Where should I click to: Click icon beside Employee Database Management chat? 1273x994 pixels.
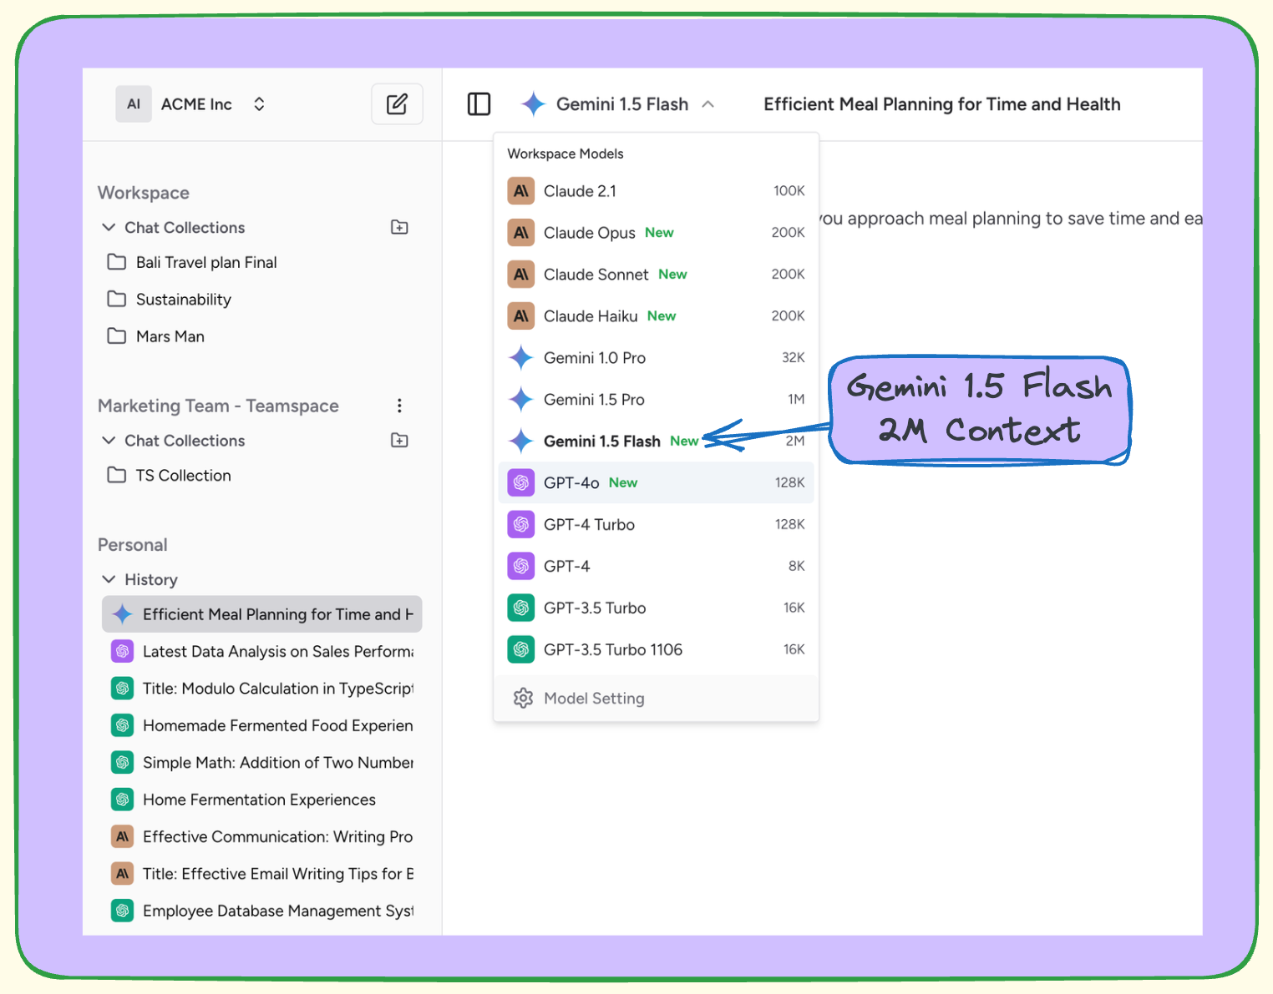coord(123,911)
